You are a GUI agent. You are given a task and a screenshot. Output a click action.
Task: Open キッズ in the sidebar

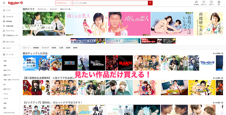(x=6, y=99)
